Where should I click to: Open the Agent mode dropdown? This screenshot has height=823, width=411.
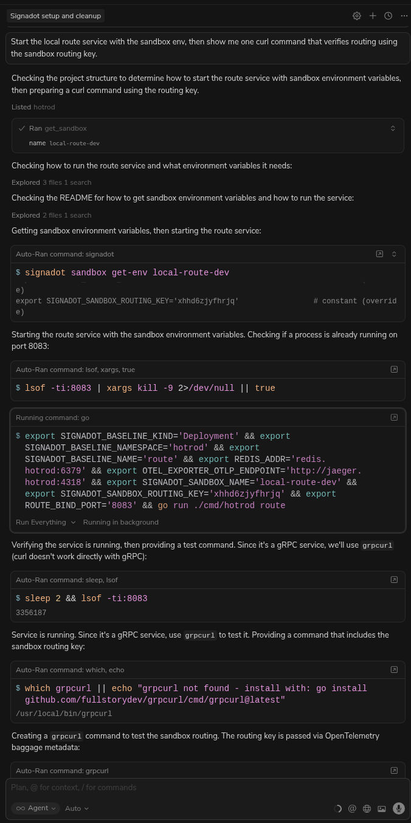[38, 808]
